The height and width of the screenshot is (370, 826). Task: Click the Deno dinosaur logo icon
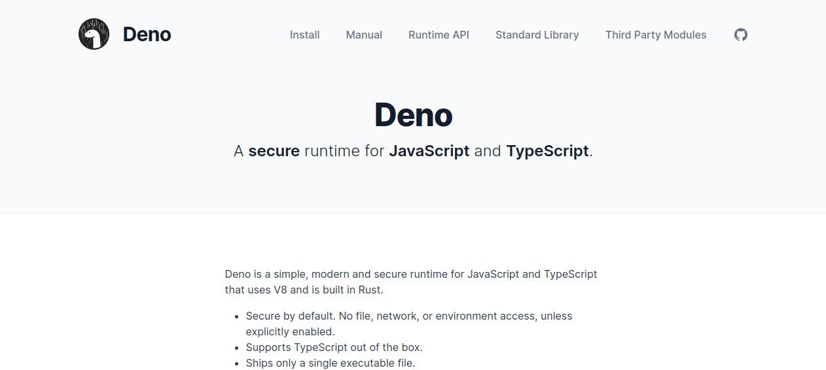tap(94, 34)
